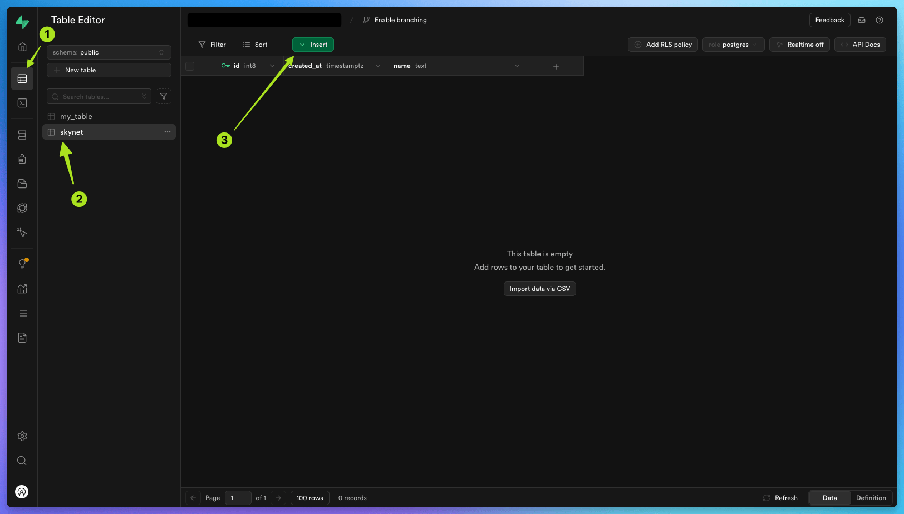The height and width of the screenshot is (514, 904).
Task: Switch to the Data tab
Action: (x=829, y=498)
